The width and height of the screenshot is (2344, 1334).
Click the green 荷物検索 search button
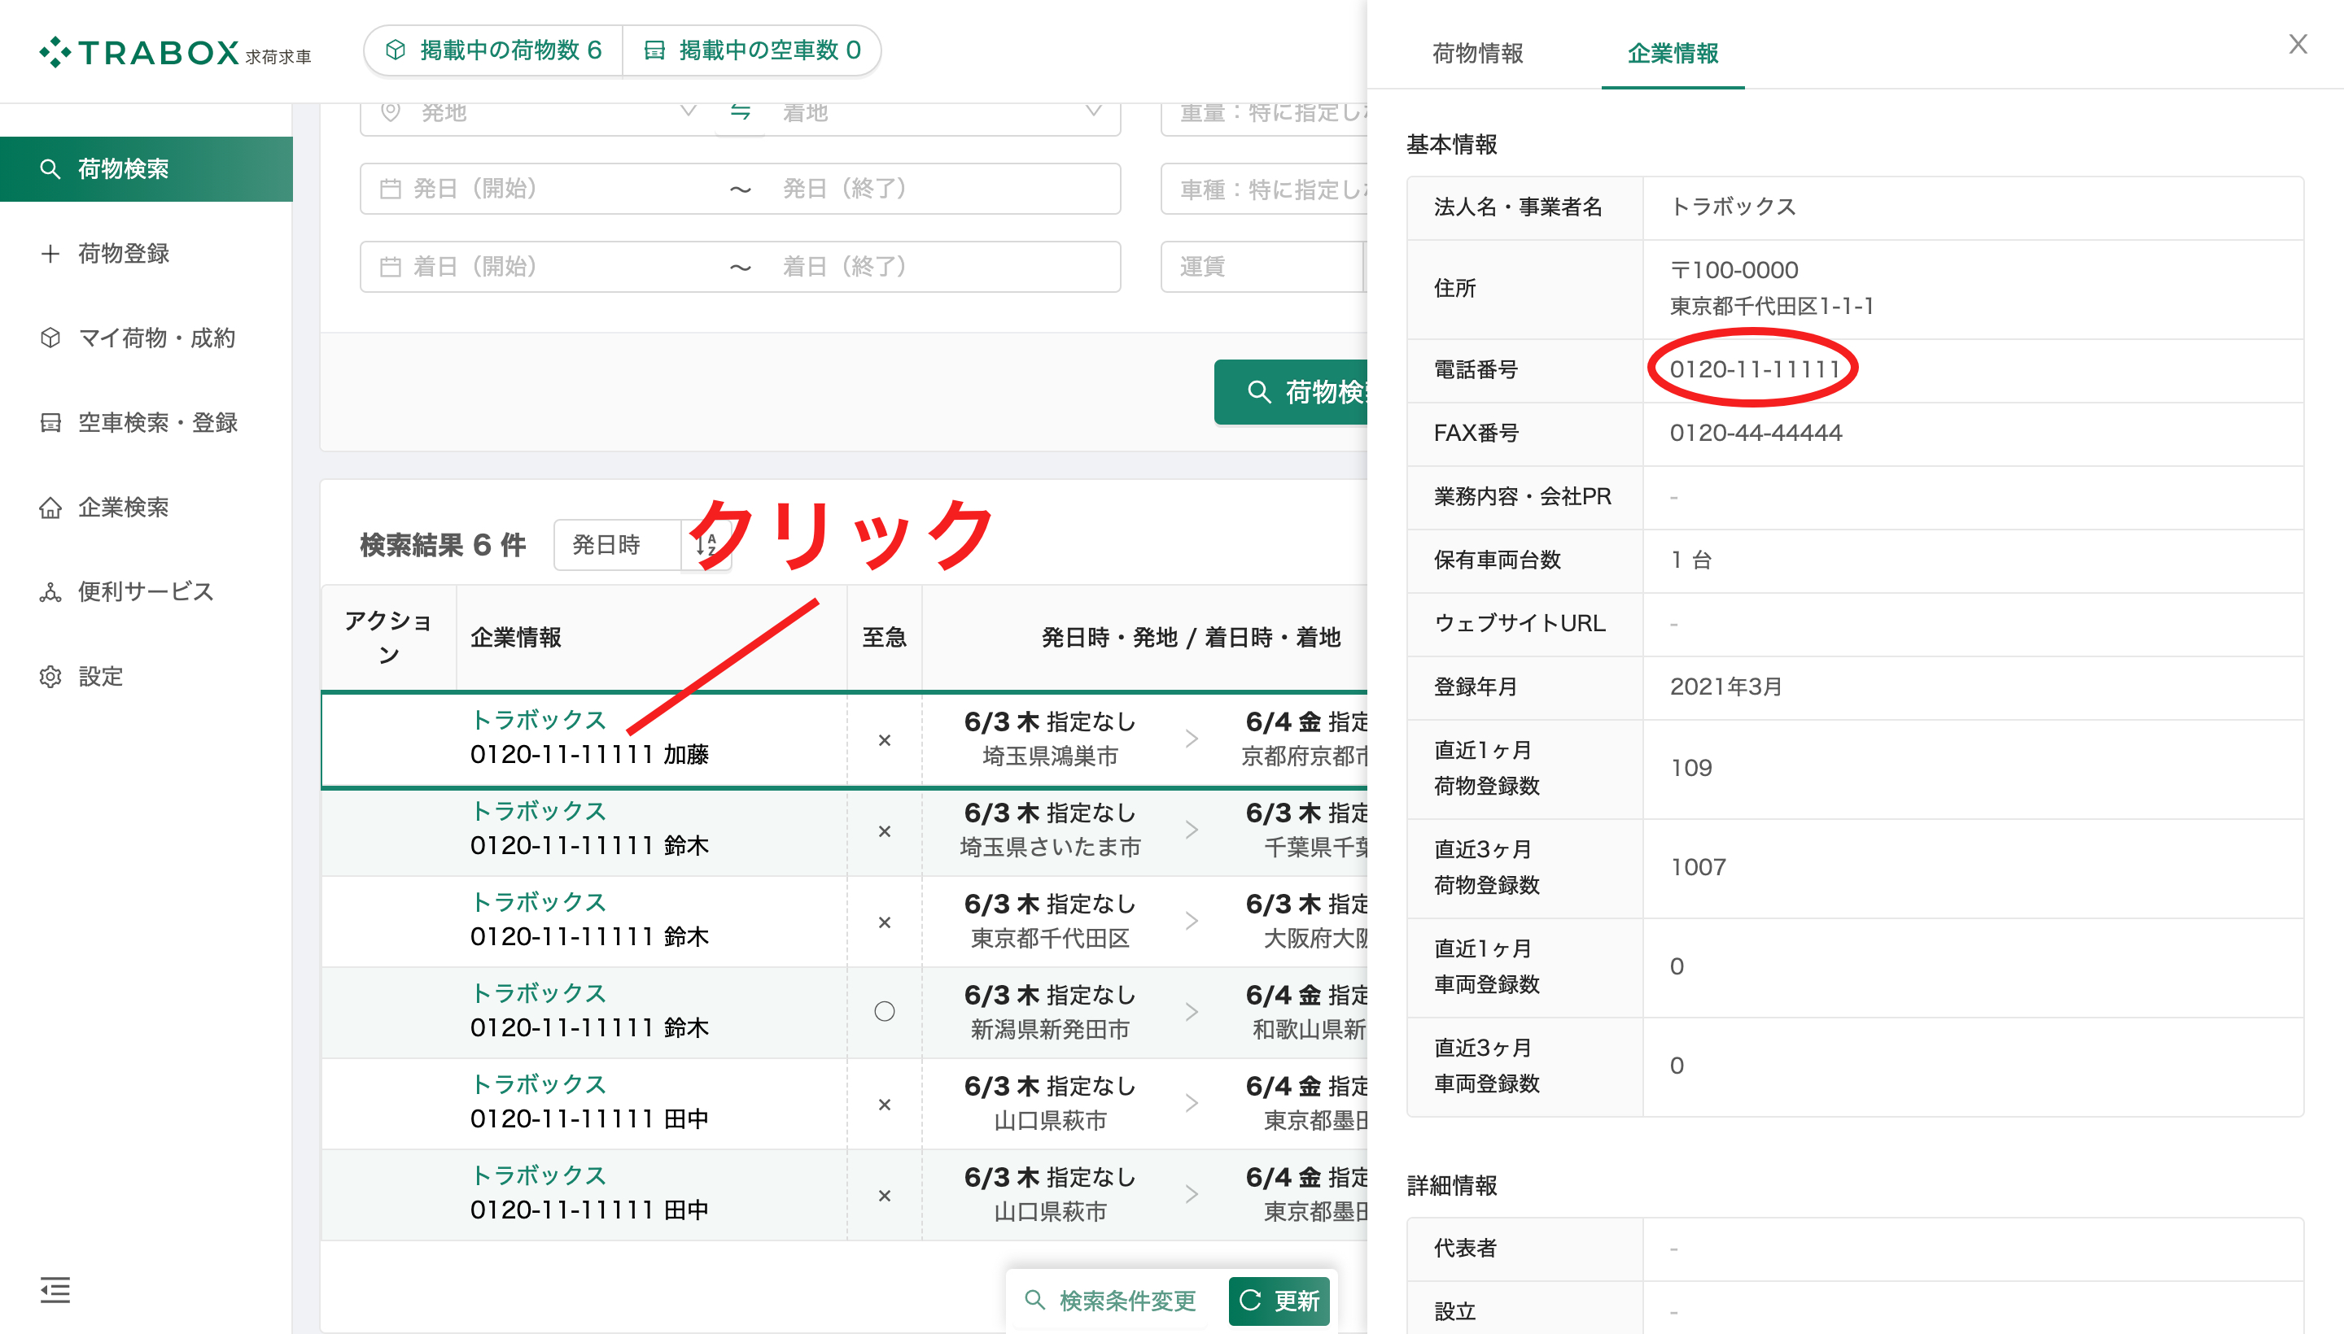(x=1292, y=392)
